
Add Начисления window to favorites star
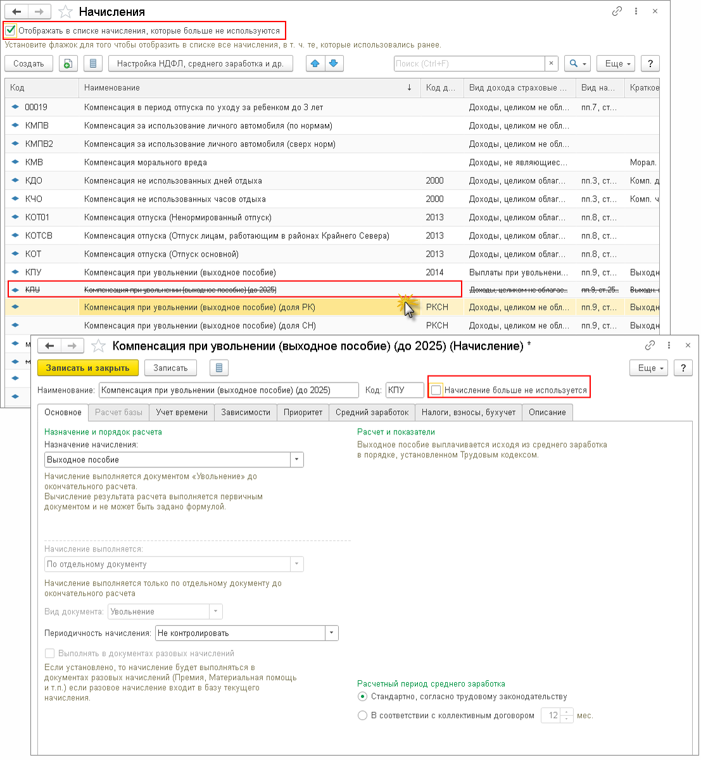pos(65,11)
